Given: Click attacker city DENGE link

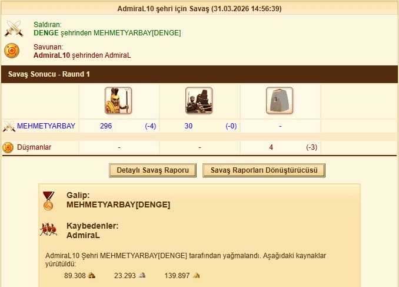Looking at the screenshot, I should click(x=46, y=33).
